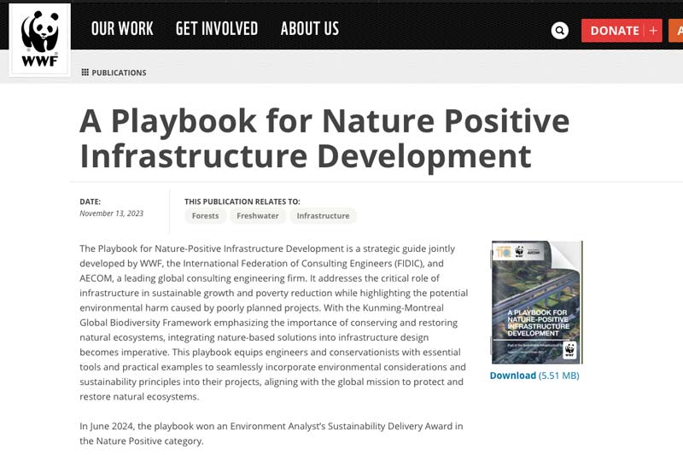The height and width of the screenshot is (455, 683).
Task: Click the (5.51 MB) file size text
Action: click(559, 376)
